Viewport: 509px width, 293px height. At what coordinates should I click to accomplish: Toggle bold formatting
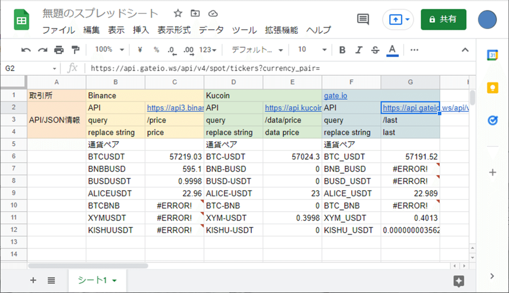(342, 50)
